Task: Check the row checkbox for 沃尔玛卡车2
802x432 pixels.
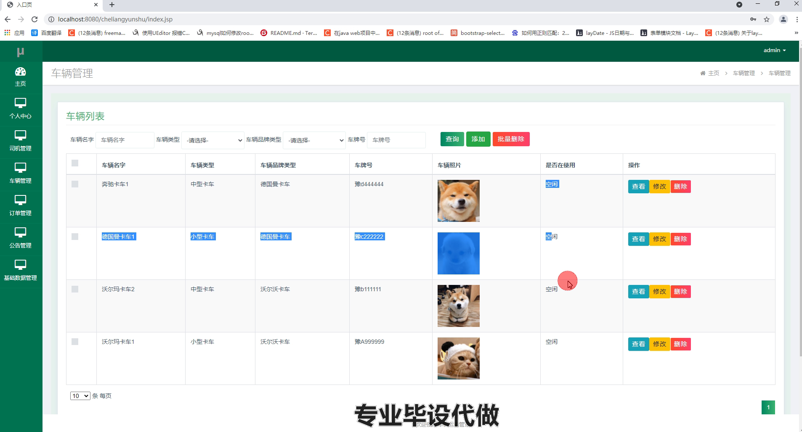Action: [75, 289]
